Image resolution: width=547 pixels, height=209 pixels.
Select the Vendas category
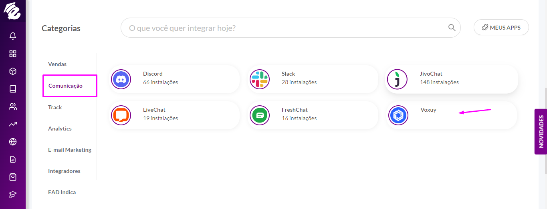coord(57,64)
